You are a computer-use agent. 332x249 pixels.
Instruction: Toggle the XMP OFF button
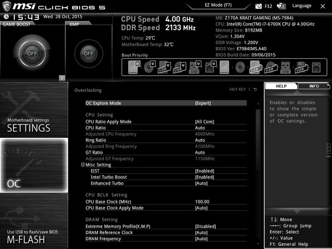point(89,54)
